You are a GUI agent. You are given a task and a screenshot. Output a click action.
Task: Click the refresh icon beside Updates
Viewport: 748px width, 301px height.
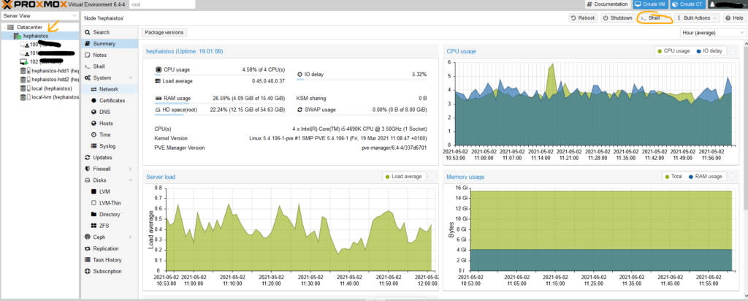pyautogui.click(x=88, y=157)
